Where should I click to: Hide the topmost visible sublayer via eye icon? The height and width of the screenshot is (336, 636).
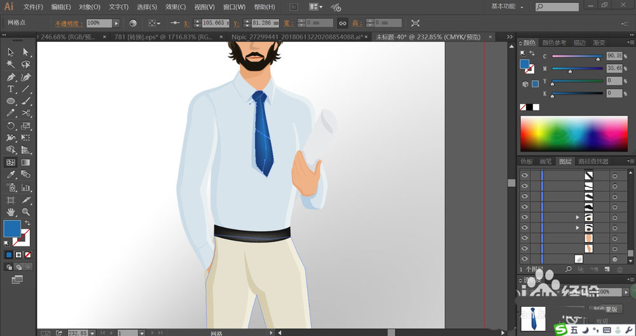(525, 175)
